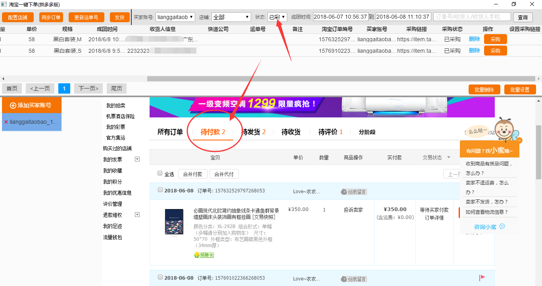Click the 同步订单 button

click(x=51, y=17)
